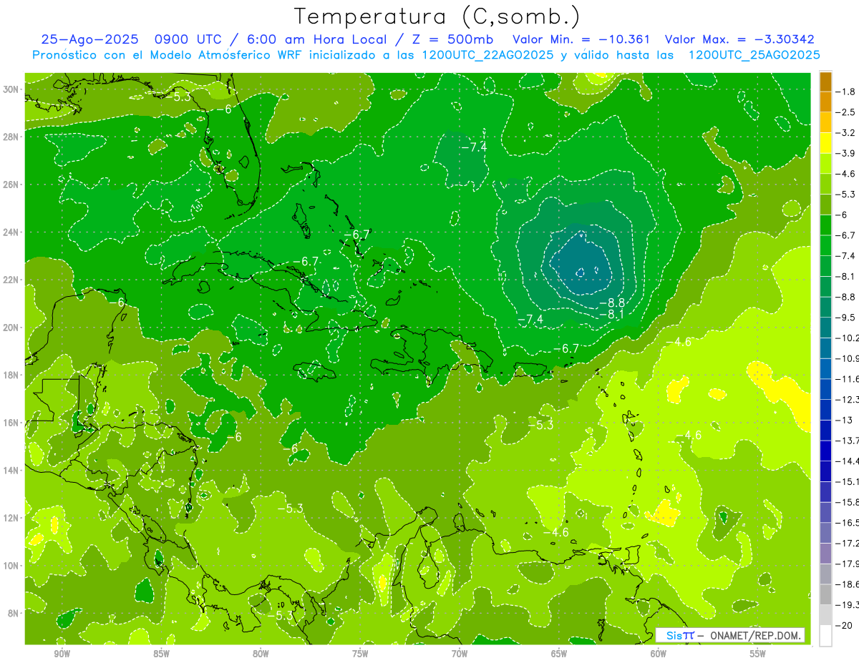The width and height of the screenshot is (859, 663).
Task: Click the -6 contour label over Florida
Action: 227,109
